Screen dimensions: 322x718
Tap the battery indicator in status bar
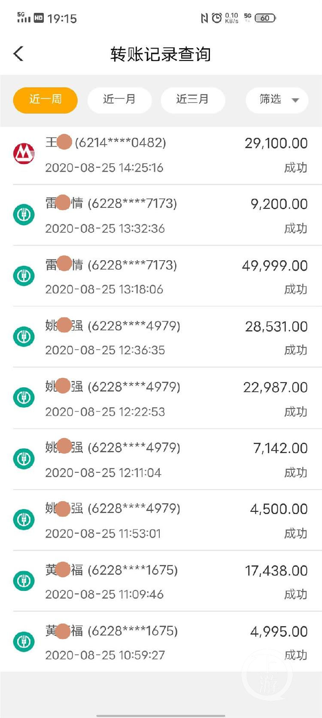265,18
